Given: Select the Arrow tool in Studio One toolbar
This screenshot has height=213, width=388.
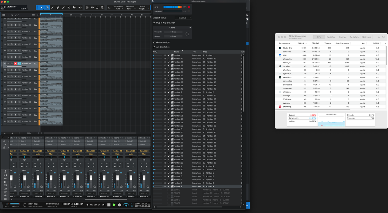Looking at the screenshot, I should (x=42, y=8).
